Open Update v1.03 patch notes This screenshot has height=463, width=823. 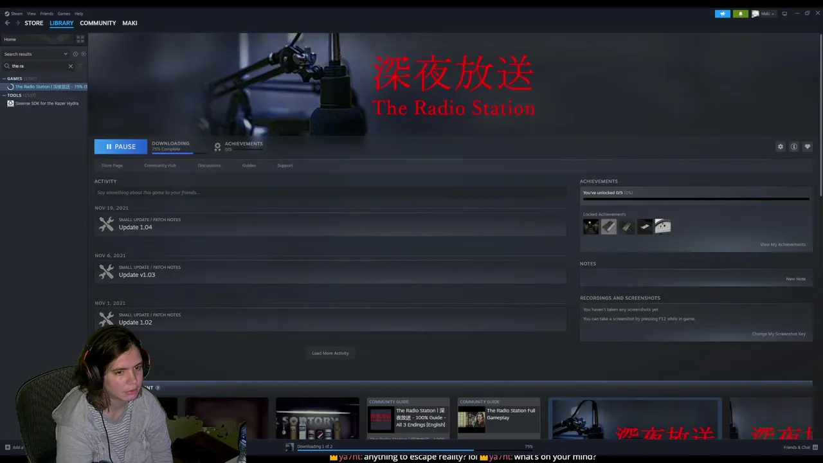330,271
